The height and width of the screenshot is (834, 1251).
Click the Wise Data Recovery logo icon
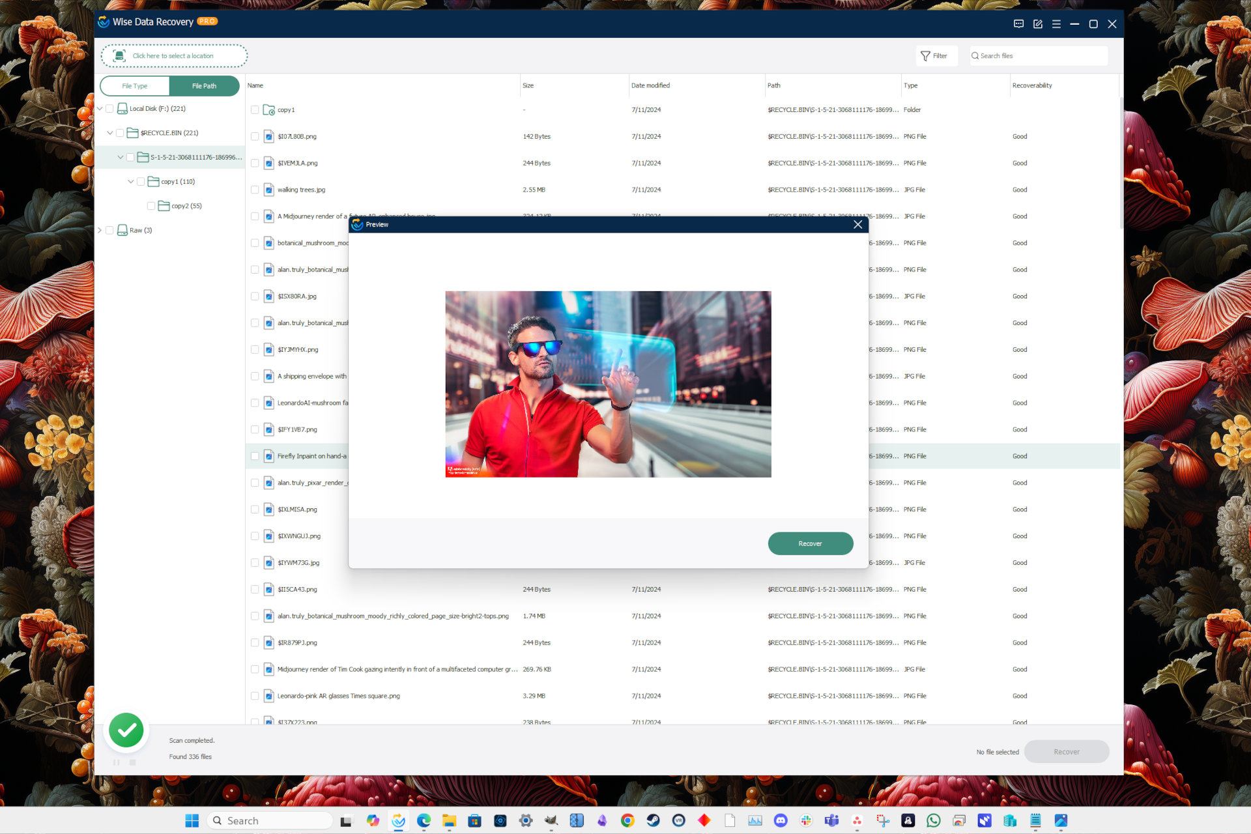click(104, 23)
